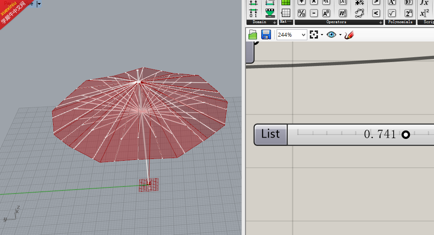Add the Deconstruct Domain component (0 1 icon)
The width and height of the screenshot is (434, 235).
click(253, 13)
